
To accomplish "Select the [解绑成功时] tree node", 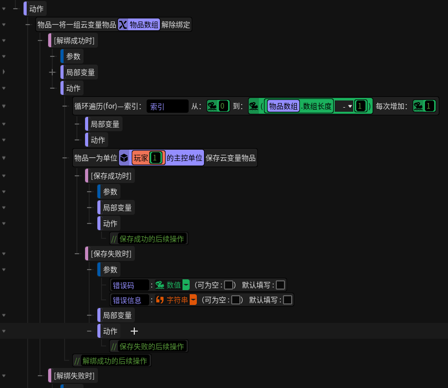I will [x=74, y=40].
